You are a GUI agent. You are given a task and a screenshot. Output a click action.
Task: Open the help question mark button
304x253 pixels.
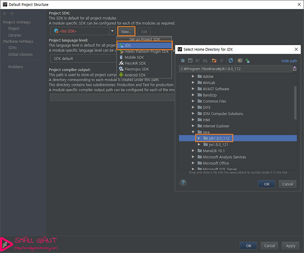coord(183,183)
